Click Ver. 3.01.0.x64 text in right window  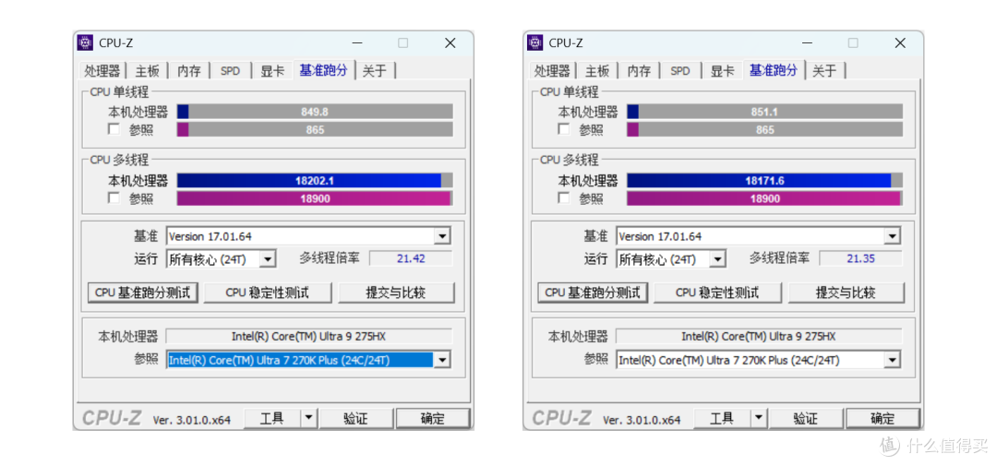click(643, 420)
